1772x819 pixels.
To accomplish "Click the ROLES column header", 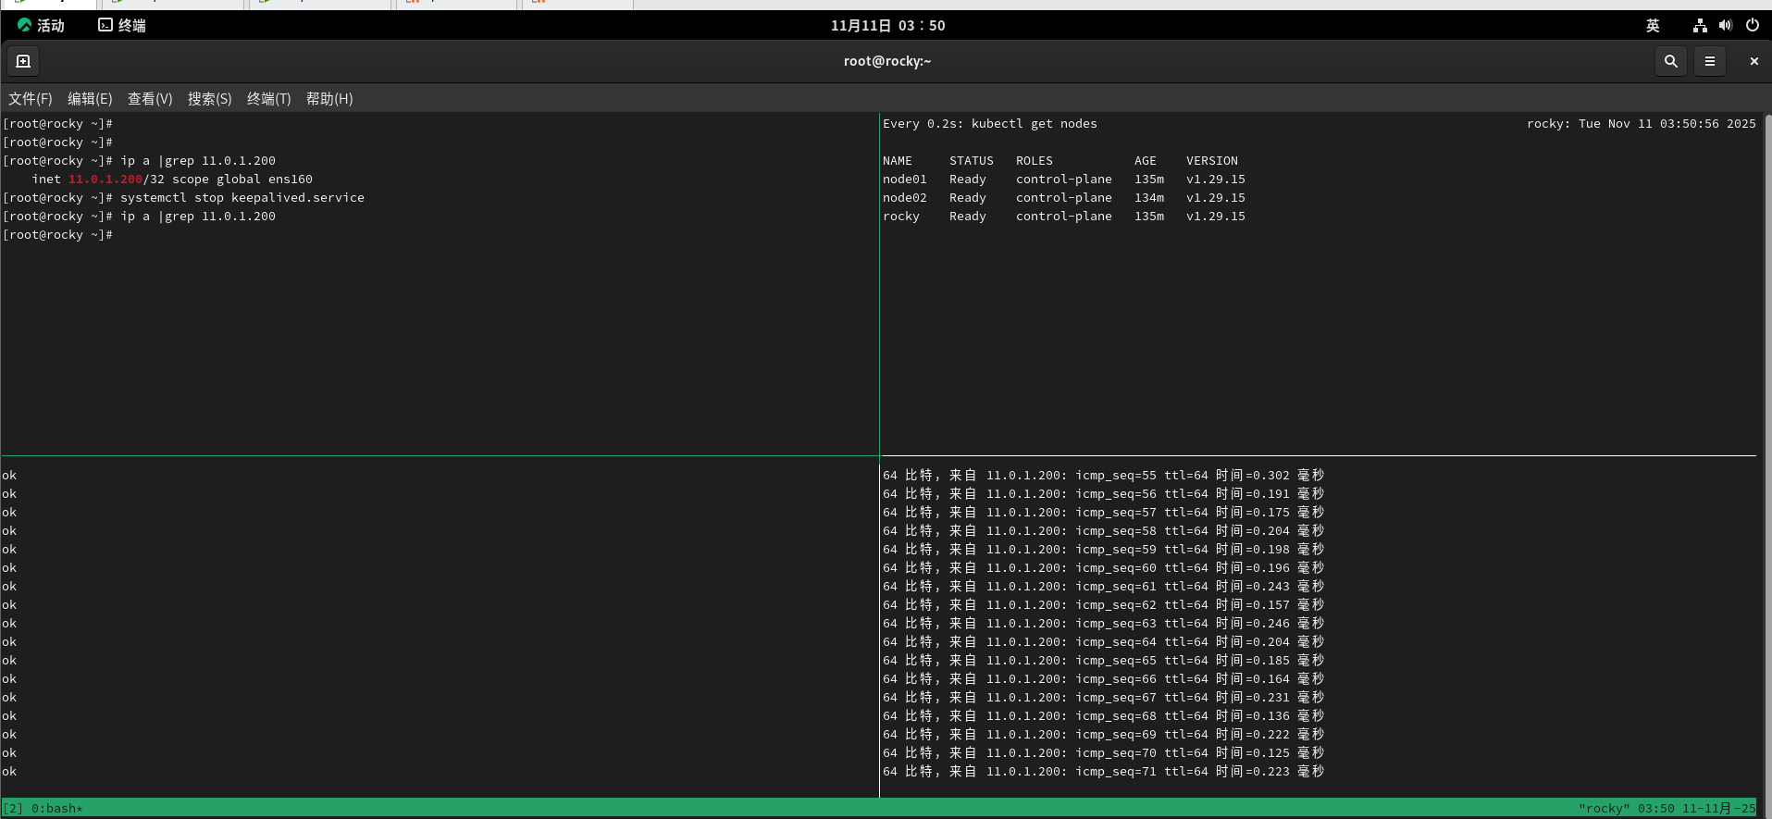I will (x=1035, y=160).
